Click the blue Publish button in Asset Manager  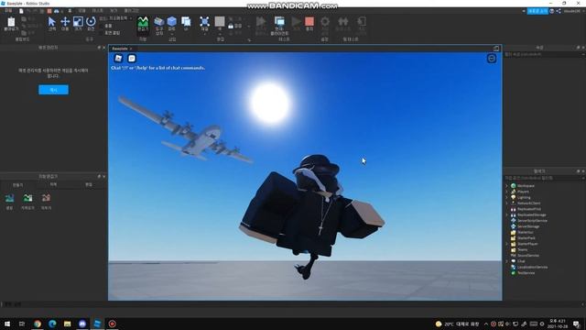(x=53, y=90)
